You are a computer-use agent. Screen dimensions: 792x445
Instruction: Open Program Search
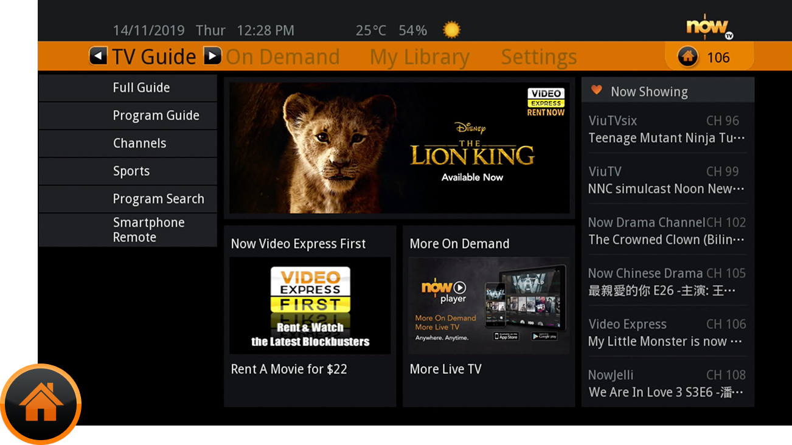click(128, 199)
